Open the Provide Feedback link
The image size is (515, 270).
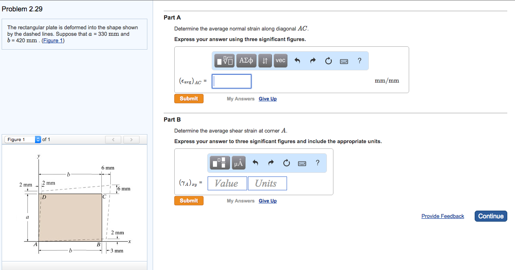443,216
